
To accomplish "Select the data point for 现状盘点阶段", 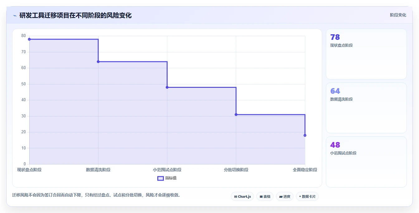I will coord(29,39).
